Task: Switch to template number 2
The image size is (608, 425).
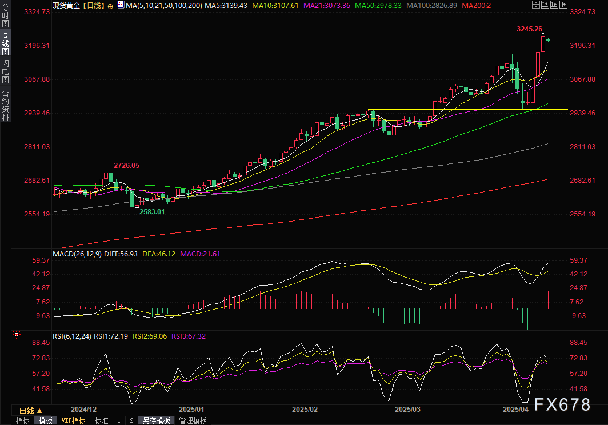Action: [x=131, y=420]
